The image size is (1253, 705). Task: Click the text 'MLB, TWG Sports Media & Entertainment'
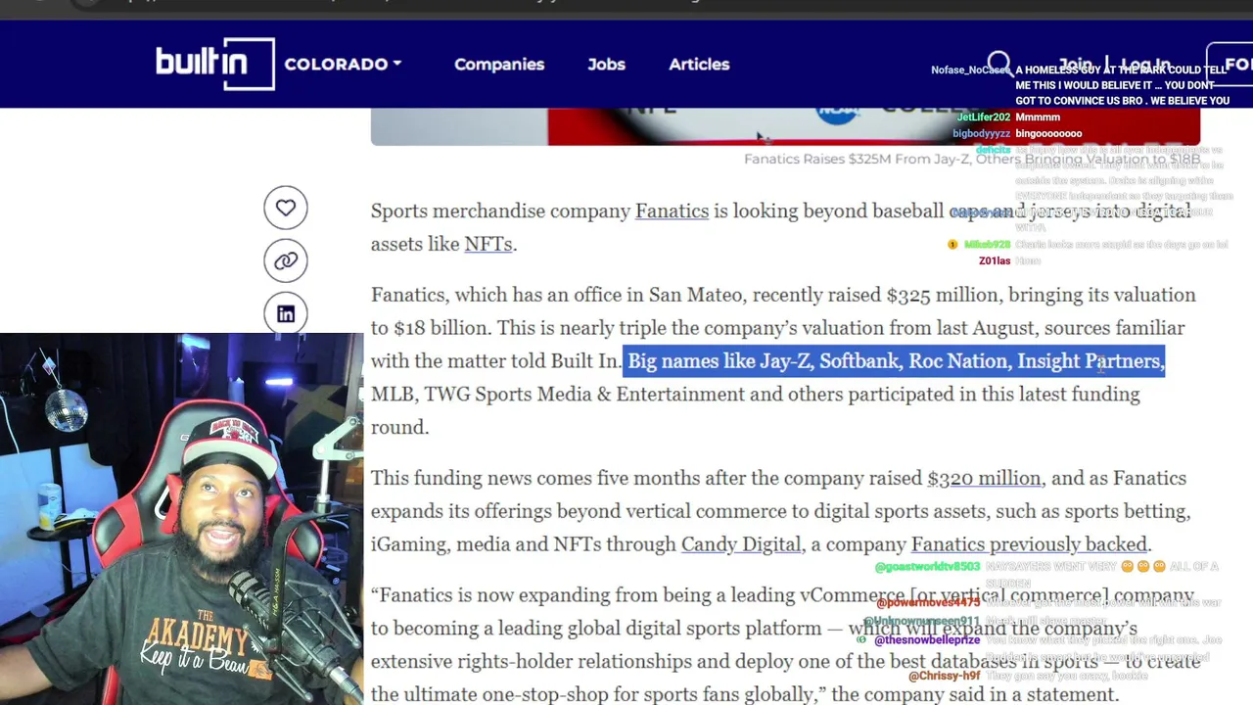coord(558,394)
